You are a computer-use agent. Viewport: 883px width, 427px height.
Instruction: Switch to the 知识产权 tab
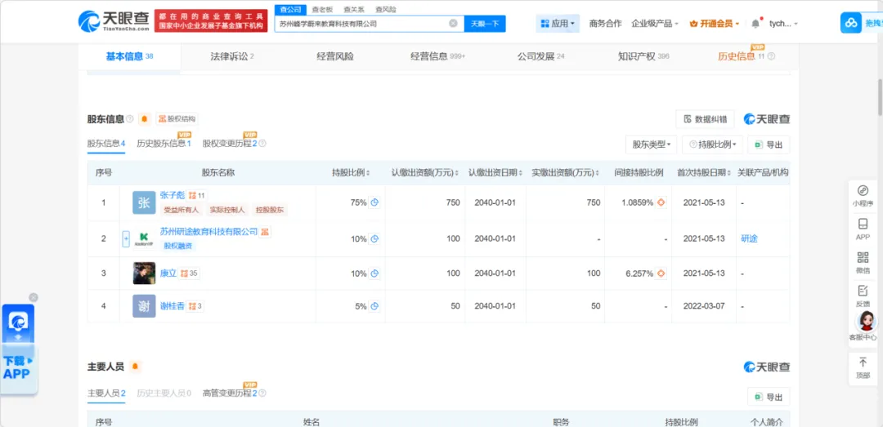[643, 56]
